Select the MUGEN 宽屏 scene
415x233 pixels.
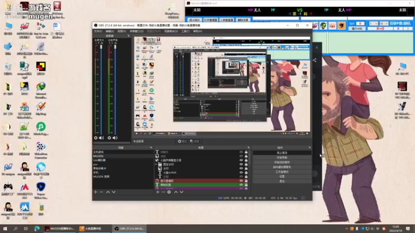click(123, 177)
